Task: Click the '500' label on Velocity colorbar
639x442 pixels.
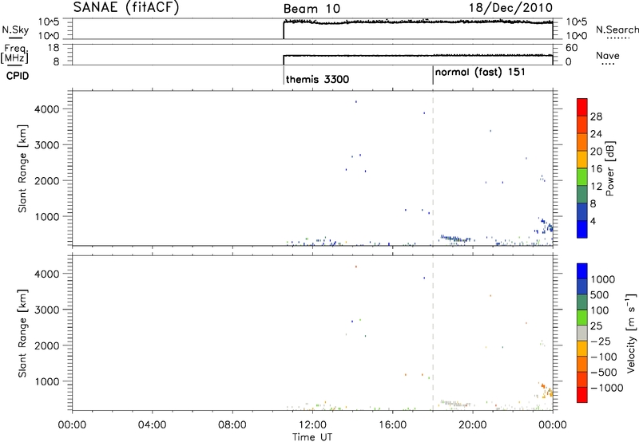Action: (599, 294)
